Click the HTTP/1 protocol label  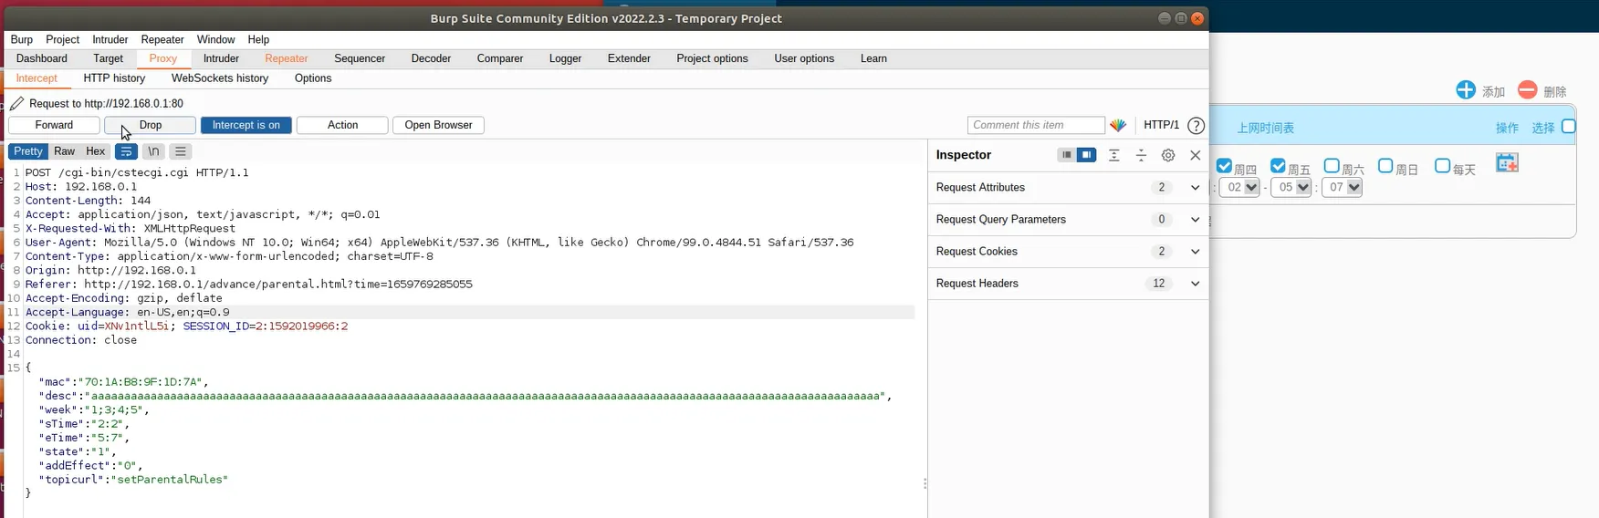(1161, 125)
